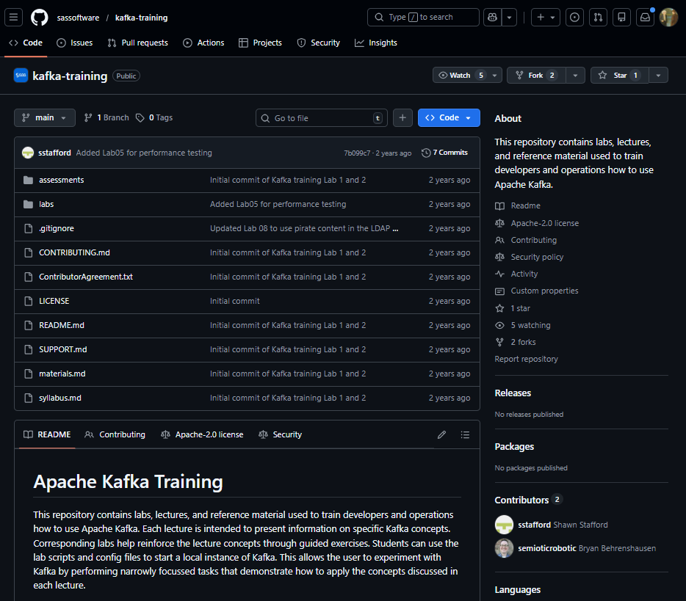Select the Contributing tab in file viewer
The image size is (686, 601).
[115, 434]
